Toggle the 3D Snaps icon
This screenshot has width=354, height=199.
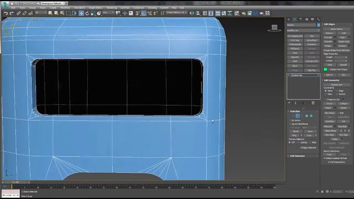tap(138, 13)
